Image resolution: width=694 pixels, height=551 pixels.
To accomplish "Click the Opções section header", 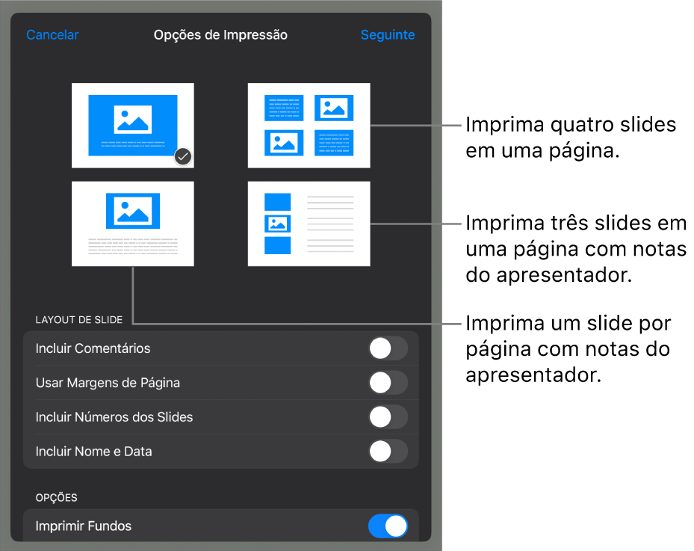I will (55, 497).
